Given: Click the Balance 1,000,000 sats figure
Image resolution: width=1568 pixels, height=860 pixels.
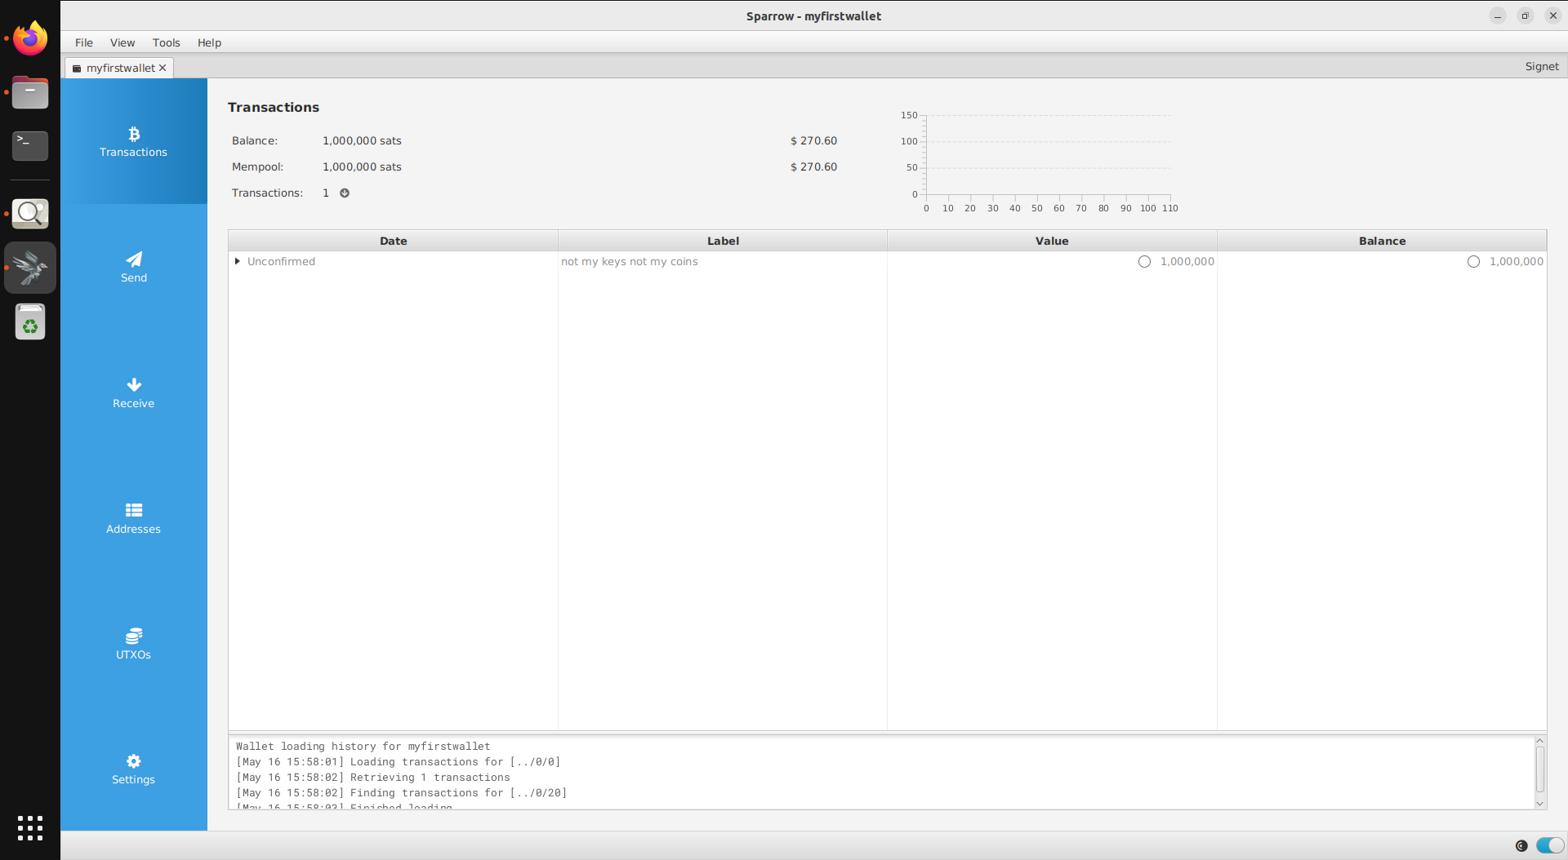Looking at the screenshot, I should click(362, 141).
